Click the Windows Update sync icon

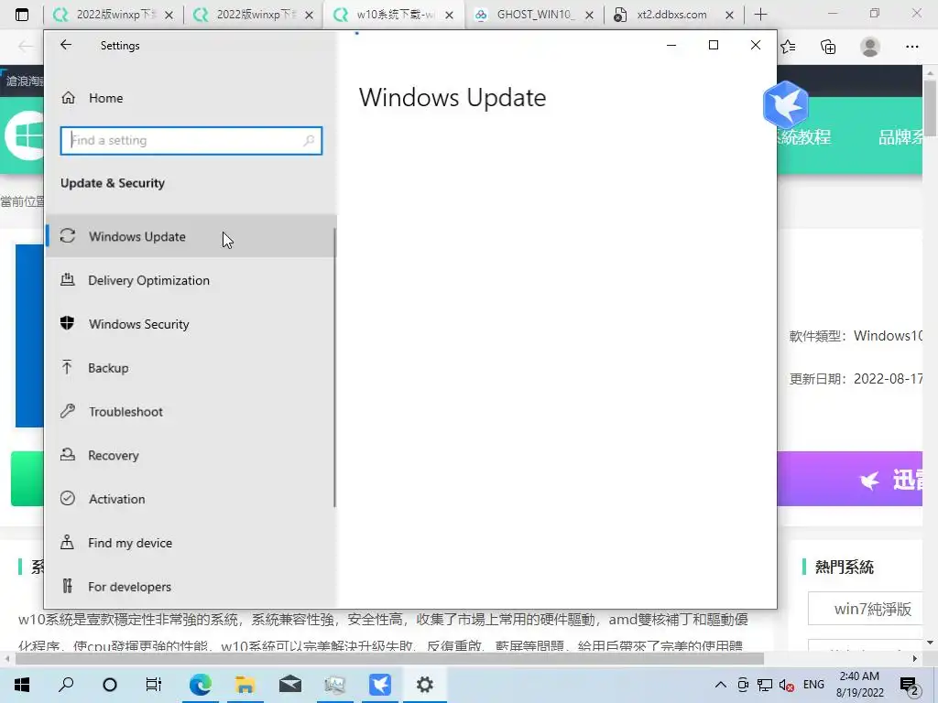click(x=68, y=235)
